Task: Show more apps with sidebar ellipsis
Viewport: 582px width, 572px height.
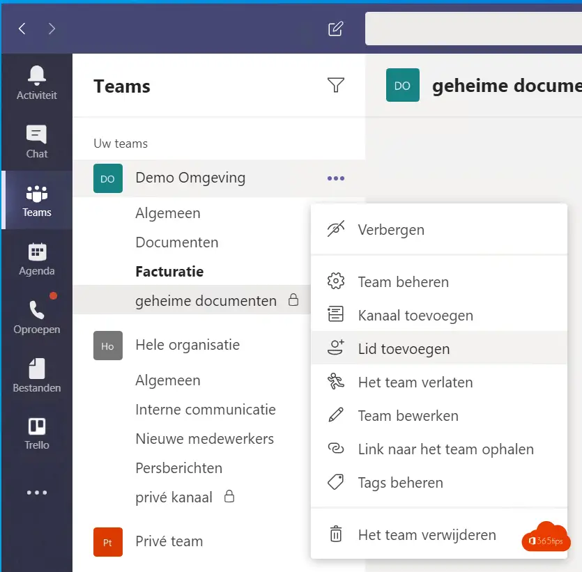Action: coord(37,493)
